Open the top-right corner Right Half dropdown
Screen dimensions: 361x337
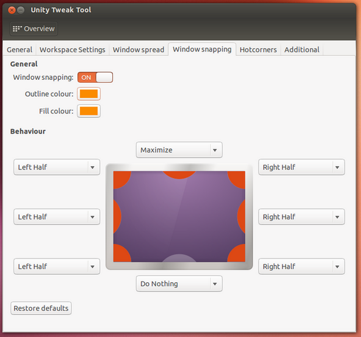tap(301, 167)
